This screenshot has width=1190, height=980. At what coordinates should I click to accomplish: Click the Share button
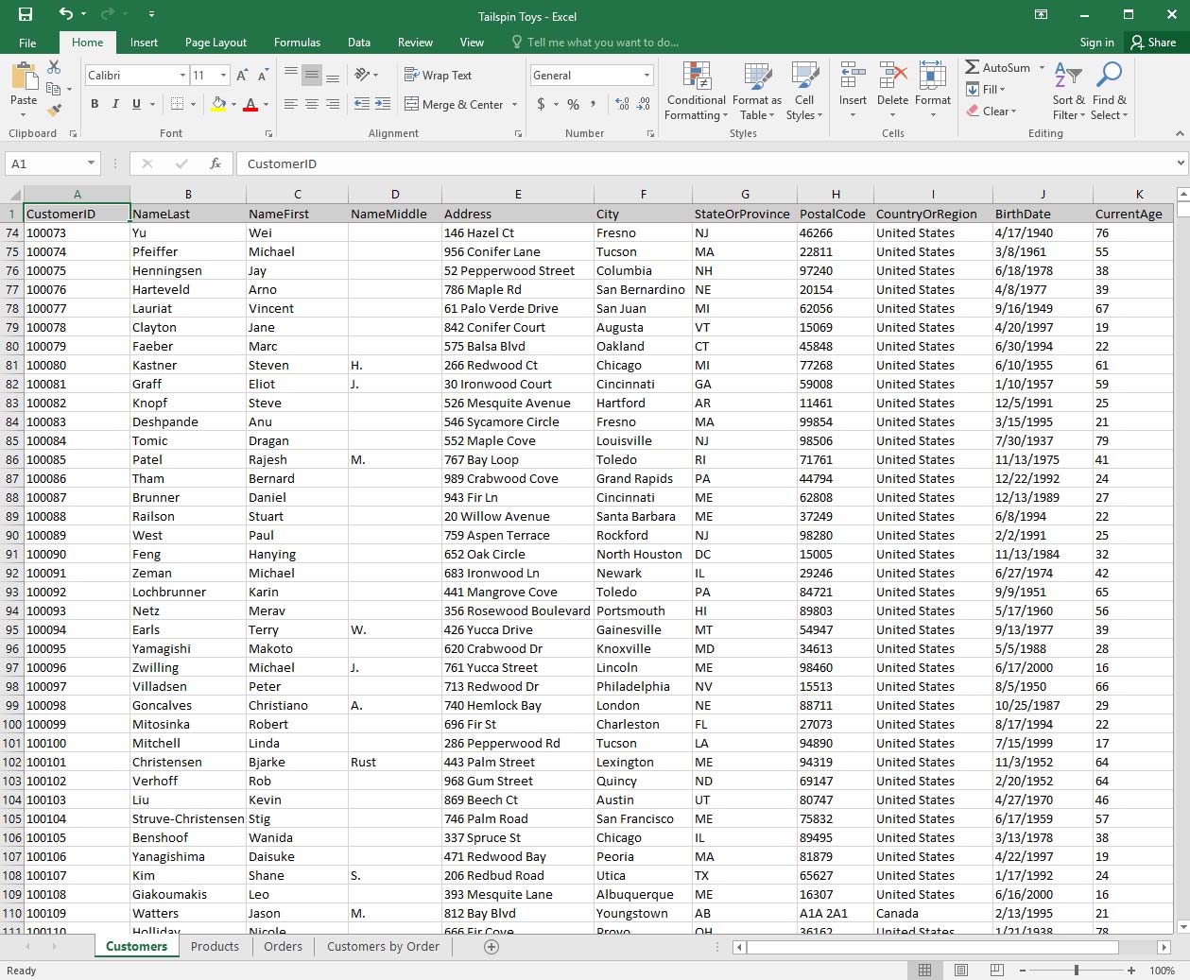[x=1153, y=43]
